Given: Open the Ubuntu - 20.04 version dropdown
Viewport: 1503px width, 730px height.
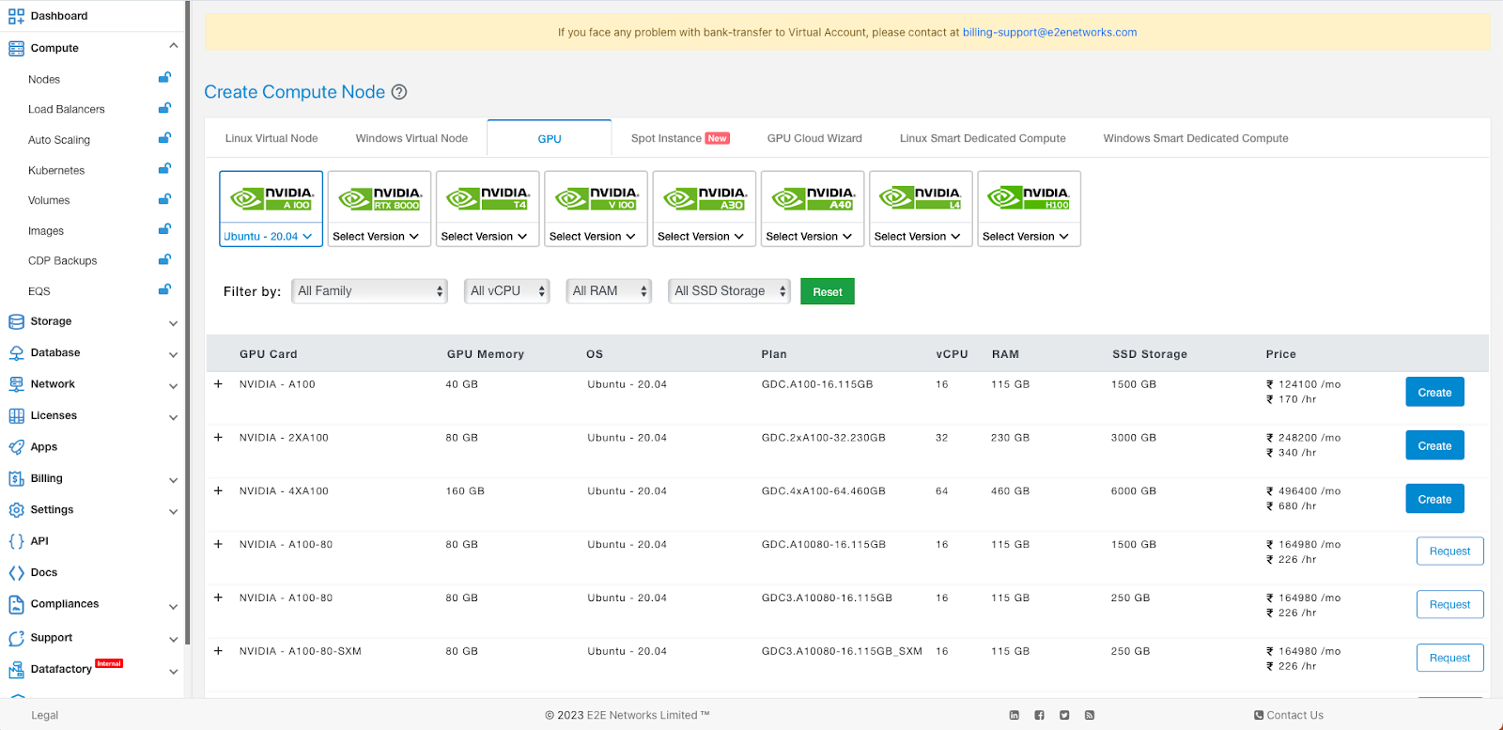Looking at the screenshot, I should coord(271,237).
